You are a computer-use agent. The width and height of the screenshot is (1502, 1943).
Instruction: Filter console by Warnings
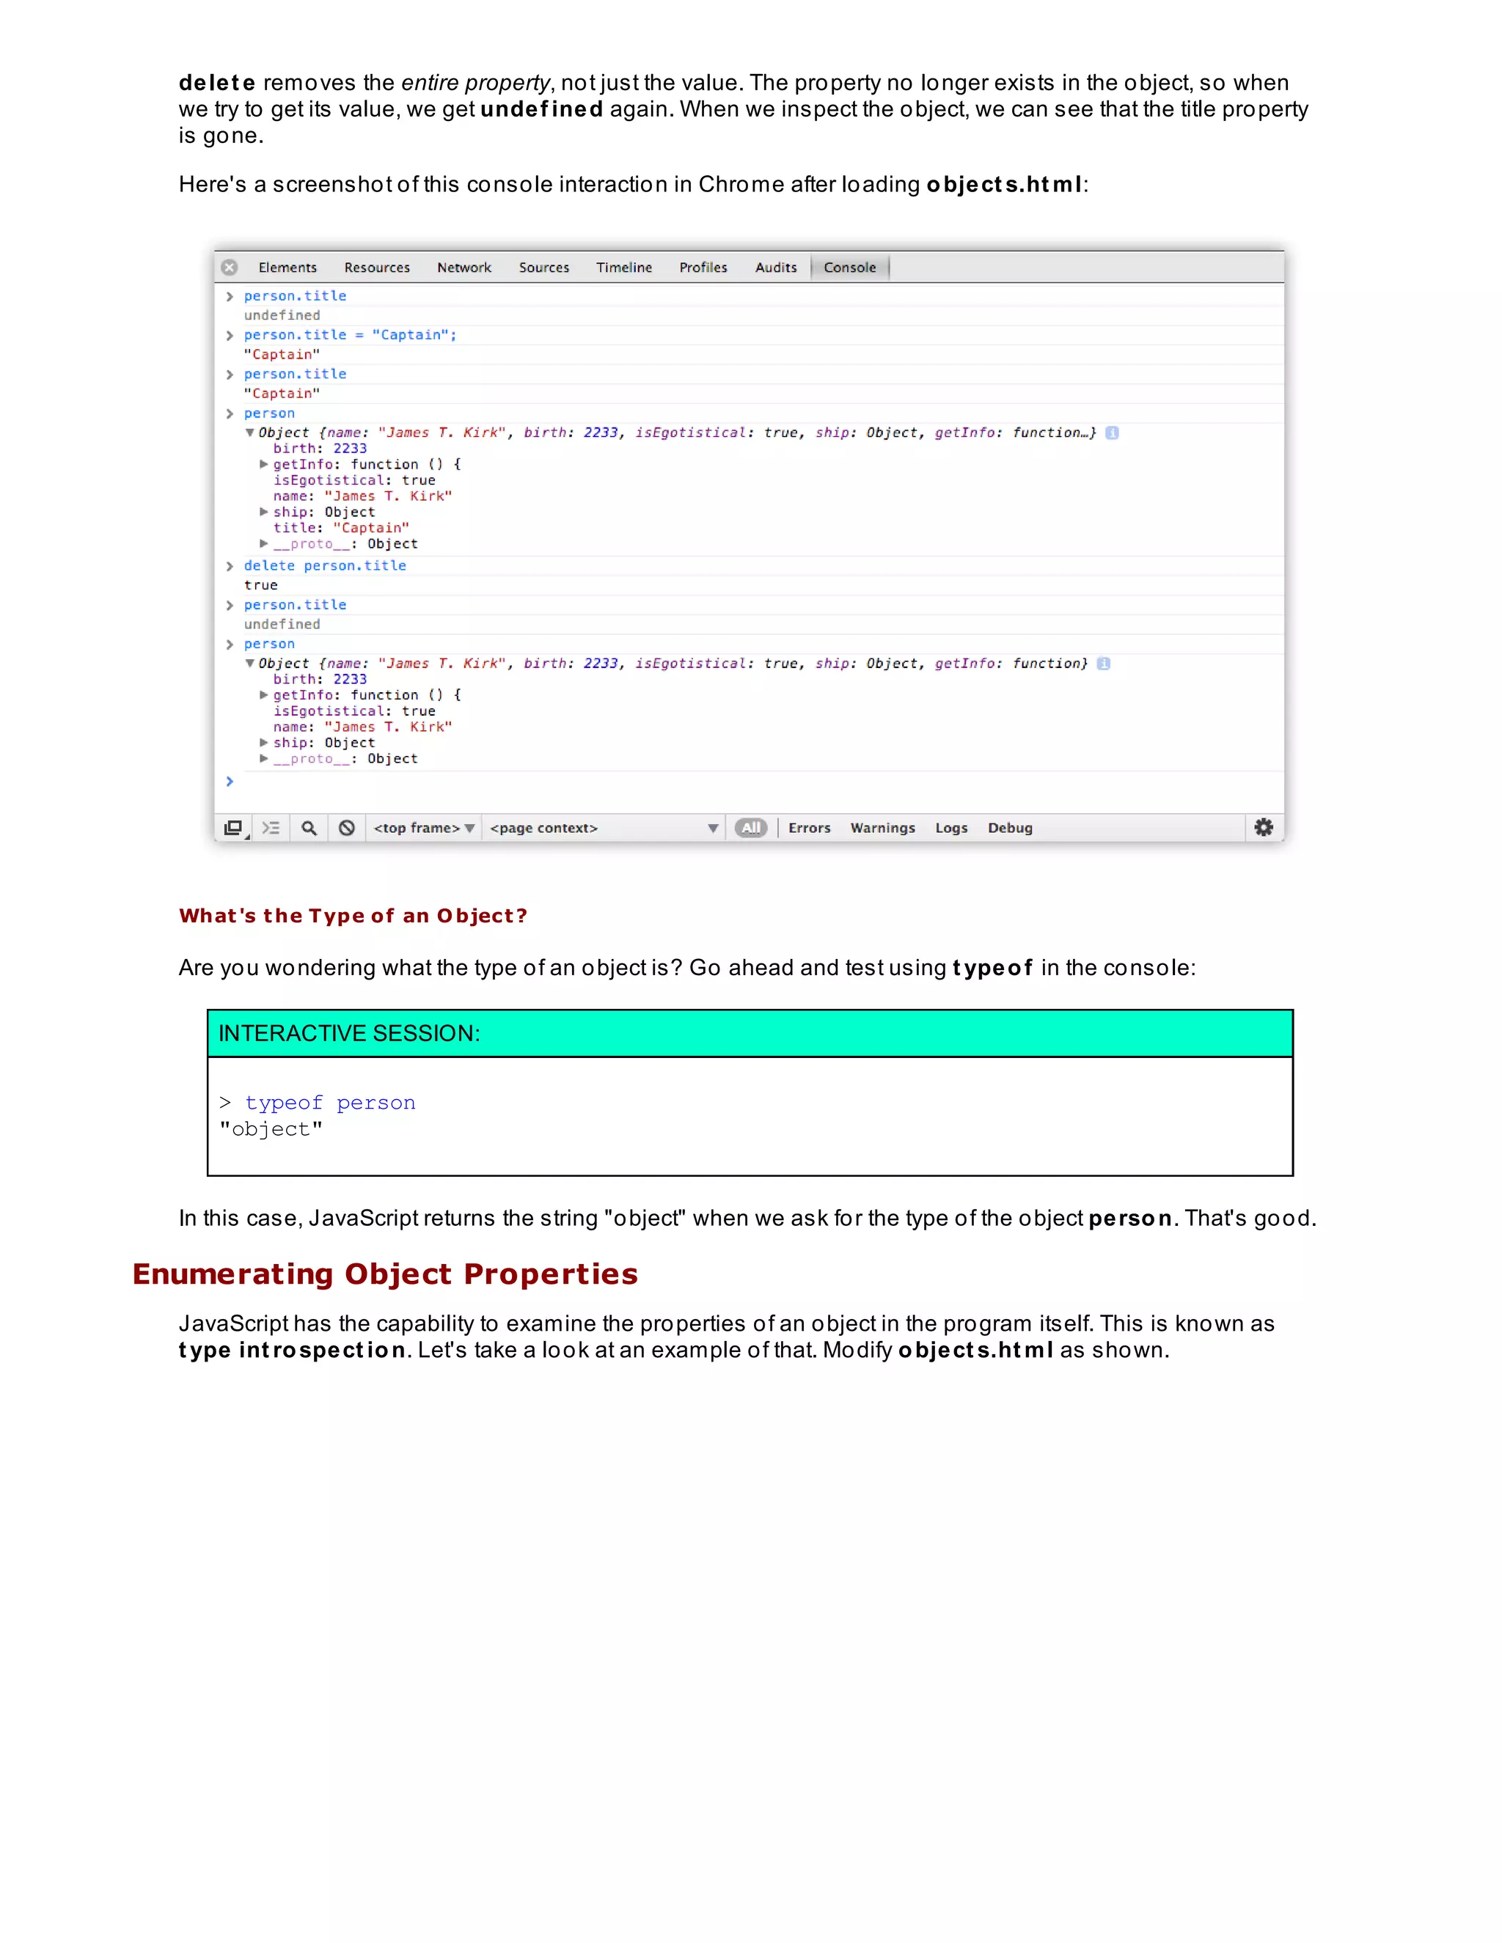click(x=883, y=829)
